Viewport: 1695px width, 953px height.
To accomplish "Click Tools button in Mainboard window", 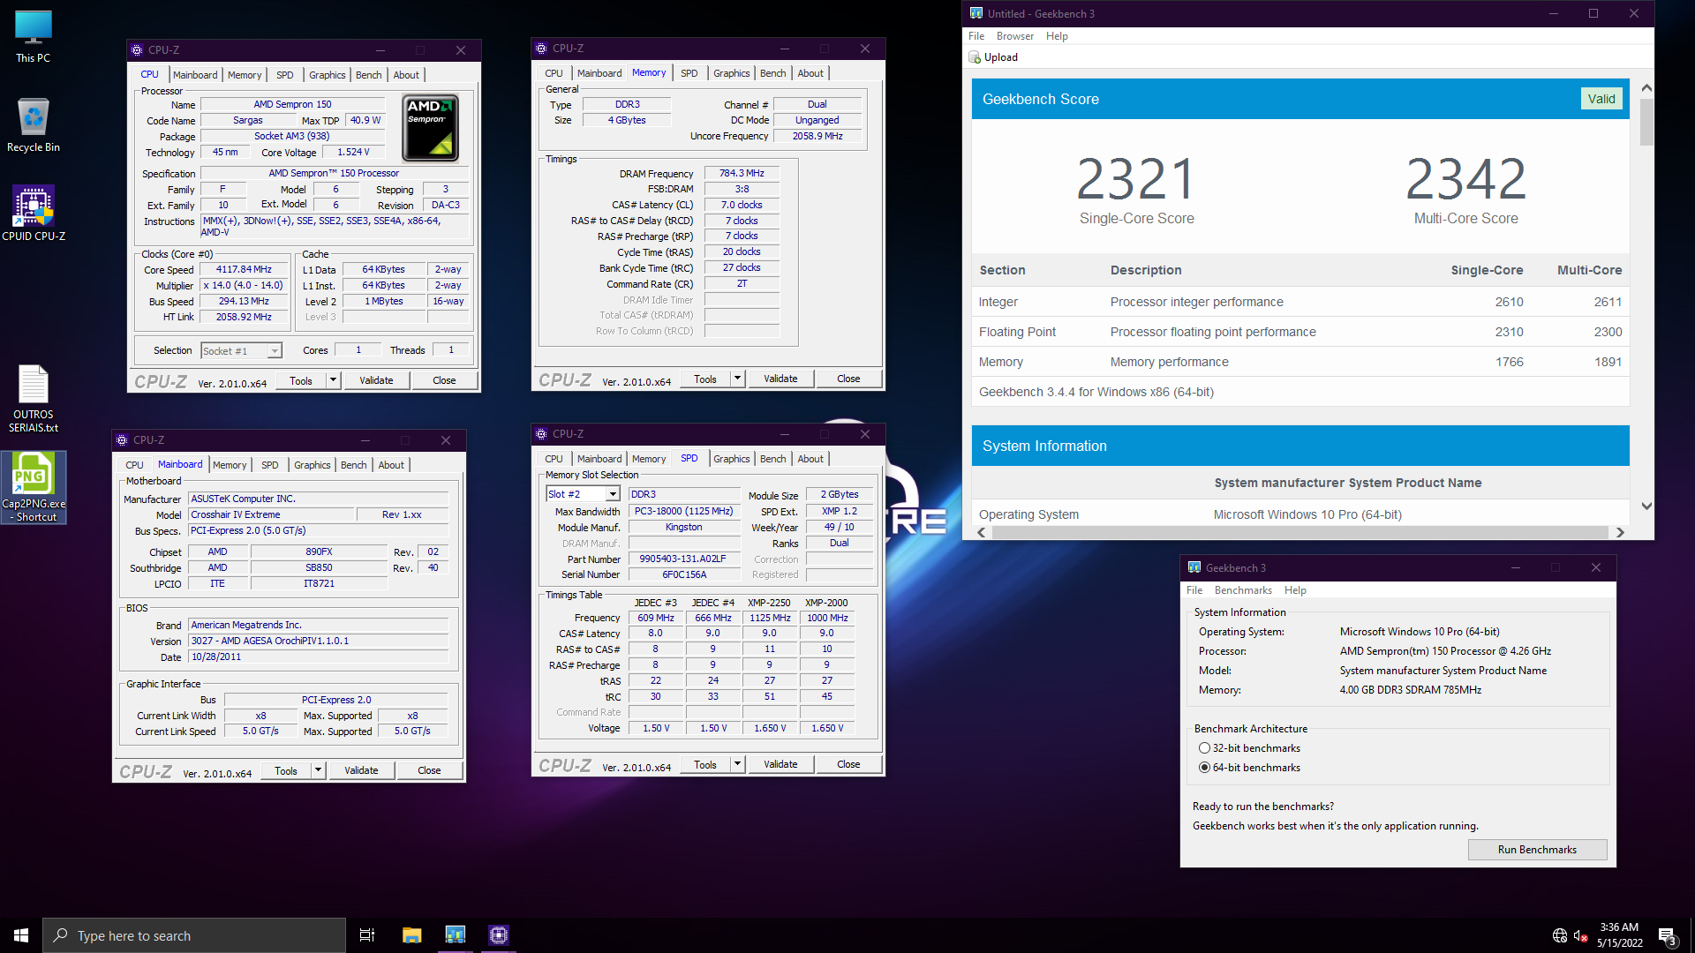I will pyautogui.click(x=286, y=770).
